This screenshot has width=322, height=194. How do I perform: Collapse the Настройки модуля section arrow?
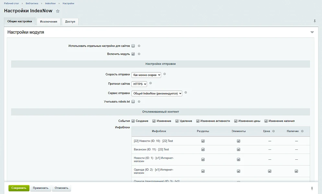[312, 32]
